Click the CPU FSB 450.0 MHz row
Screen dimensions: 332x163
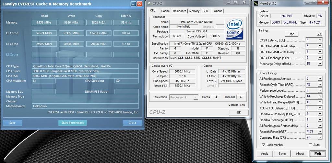(x=85, y=76)
